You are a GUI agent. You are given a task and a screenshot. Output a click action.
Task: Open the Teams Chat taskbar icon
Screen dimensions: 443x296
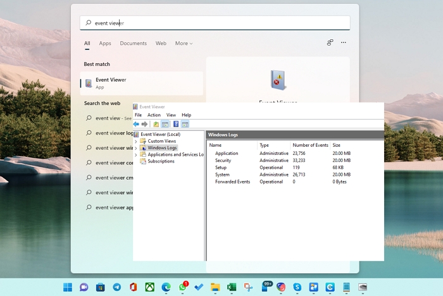point(84,287)
